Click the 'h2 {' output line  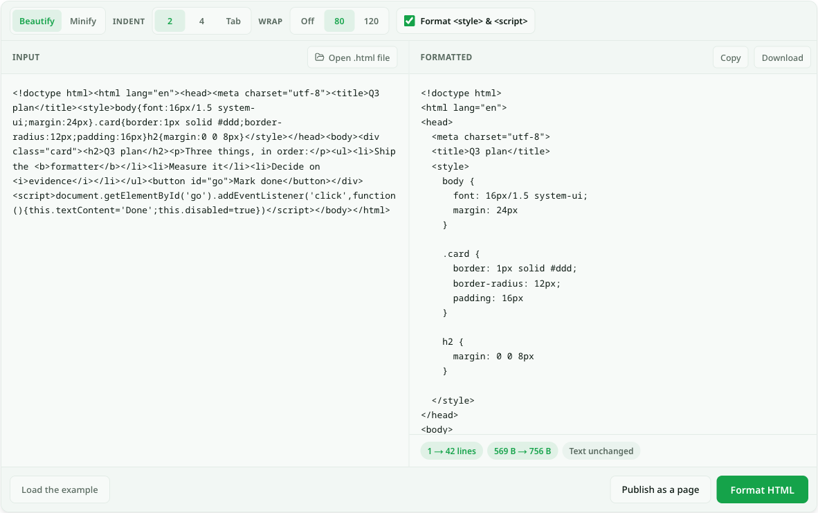(453, 342)
